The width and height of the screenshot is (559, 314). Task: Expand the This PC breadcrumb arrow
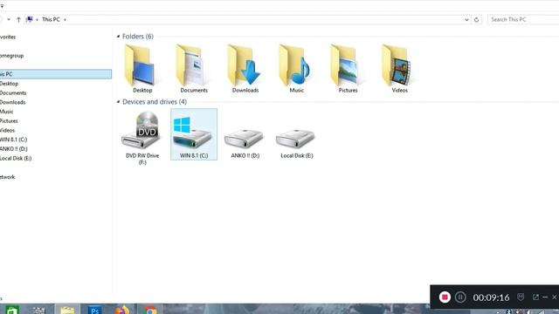coord(65,19)
